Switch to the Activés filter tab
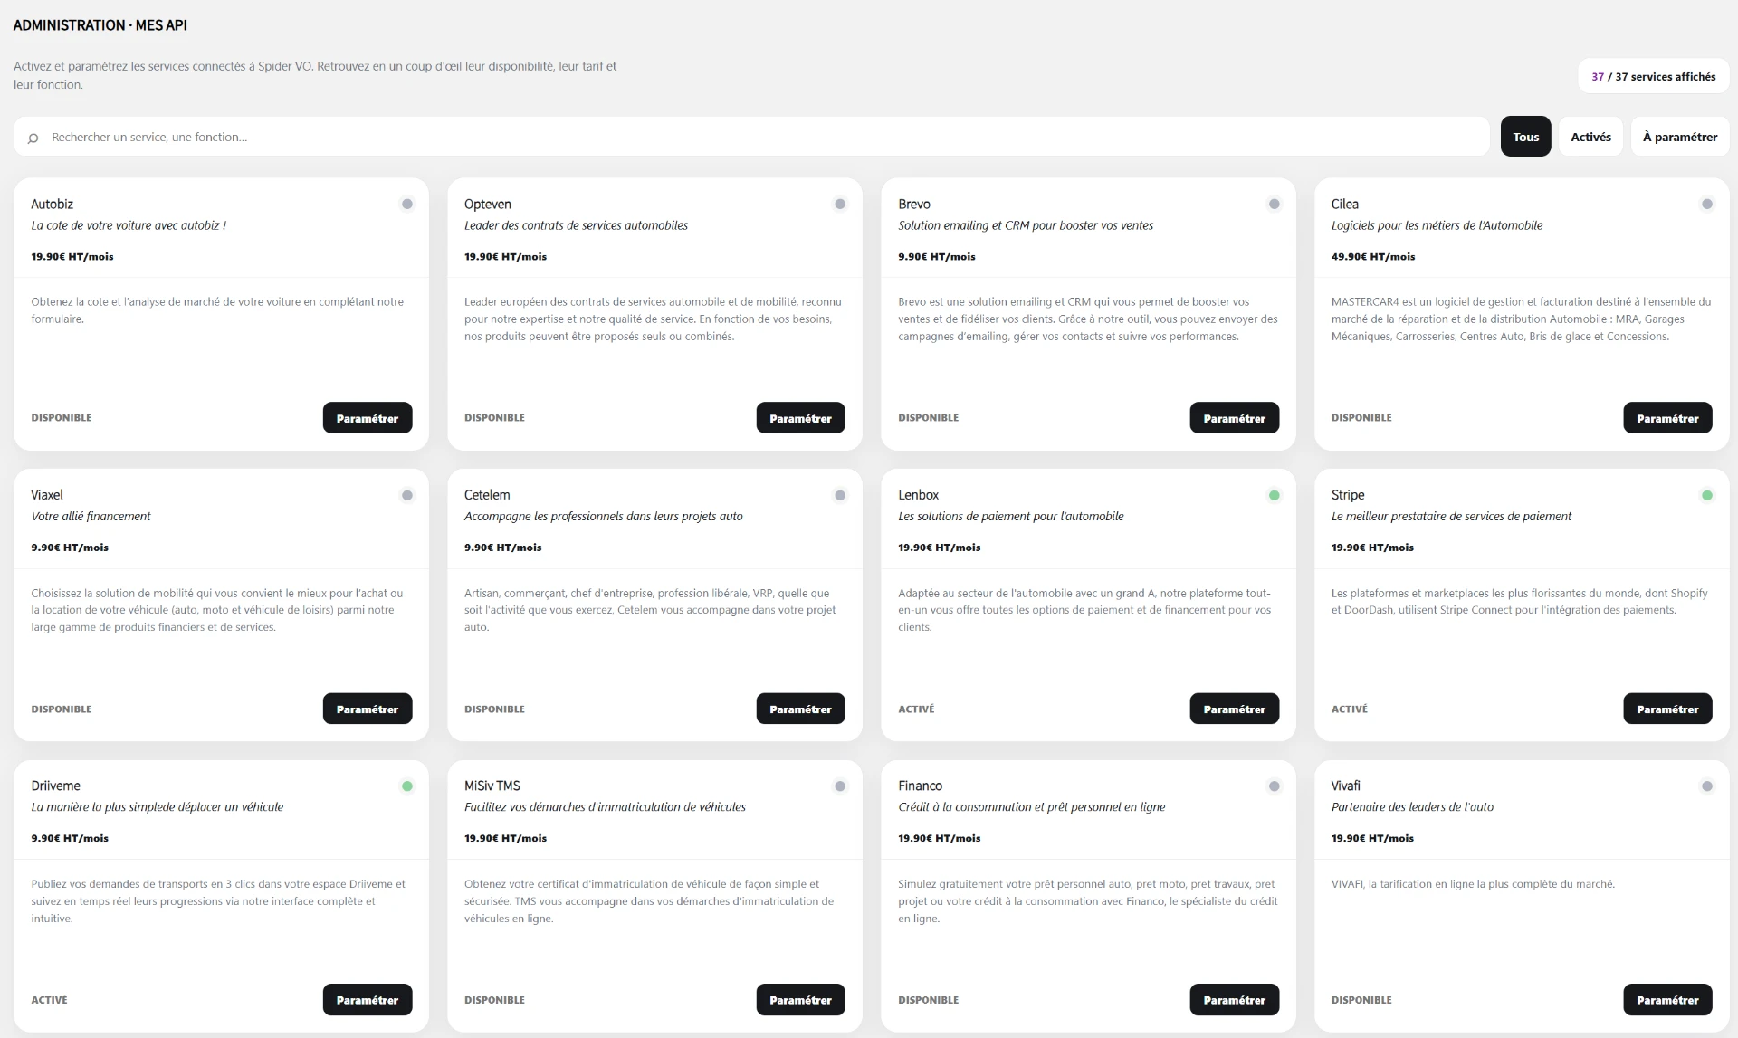The width and height of the screenshot is (1738, 1038). pyautogui.click(x=1590, y=137)
